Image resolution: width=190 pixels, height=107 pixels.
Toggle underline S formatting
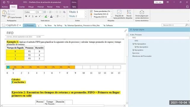pyautogui.click(x=33, y=16)
